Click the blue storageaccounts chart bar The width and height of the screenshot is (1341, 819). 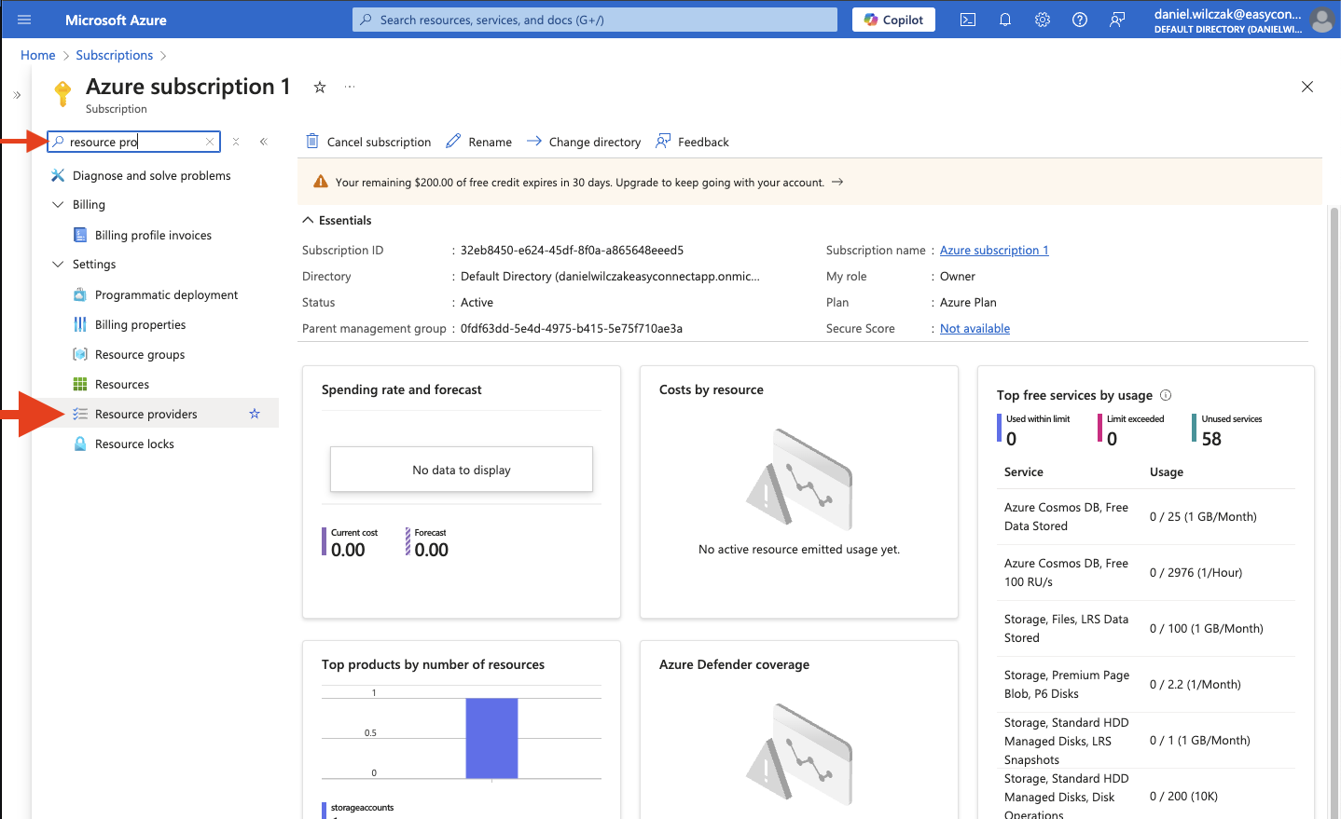tap(491, 738)
